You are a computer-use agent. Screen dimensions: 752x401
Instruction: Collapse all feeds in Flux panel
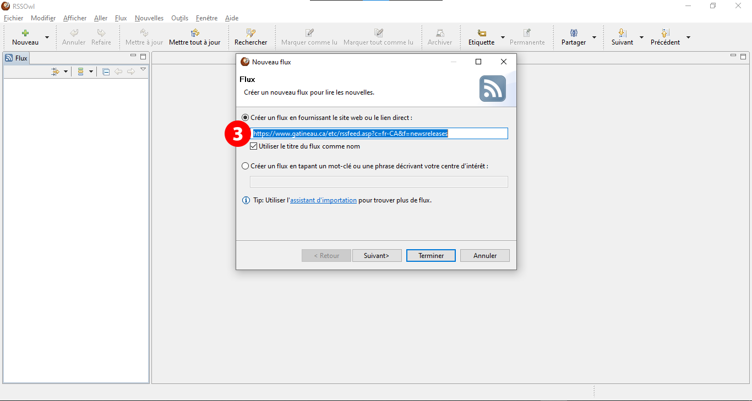(106, 72)
